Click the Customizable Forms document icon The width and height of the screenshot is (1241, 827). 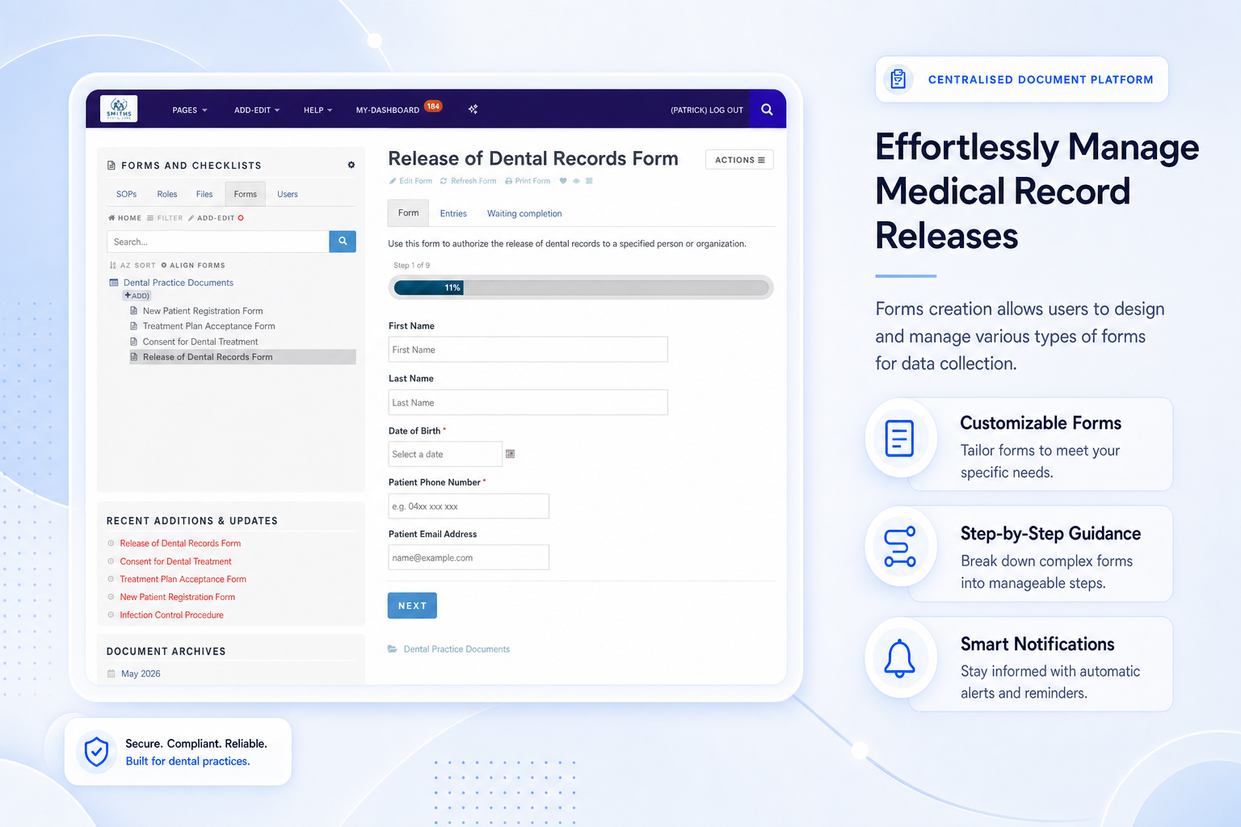click(x=899, y=438)
